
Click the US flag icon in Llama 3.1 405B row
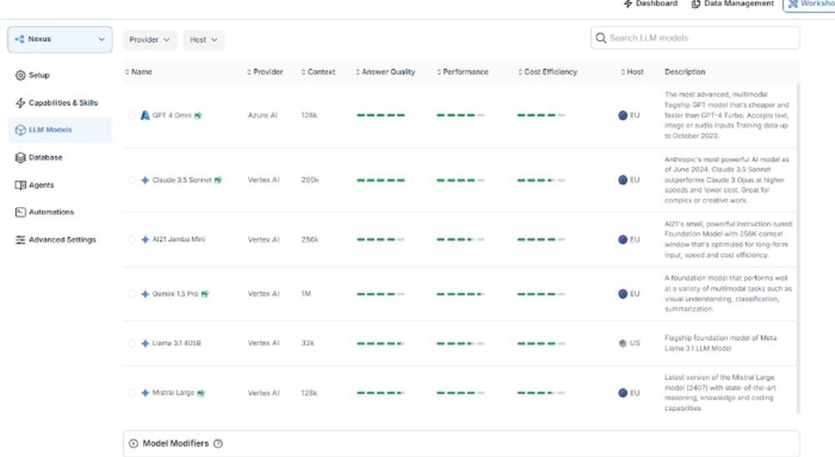click(623, 343)
